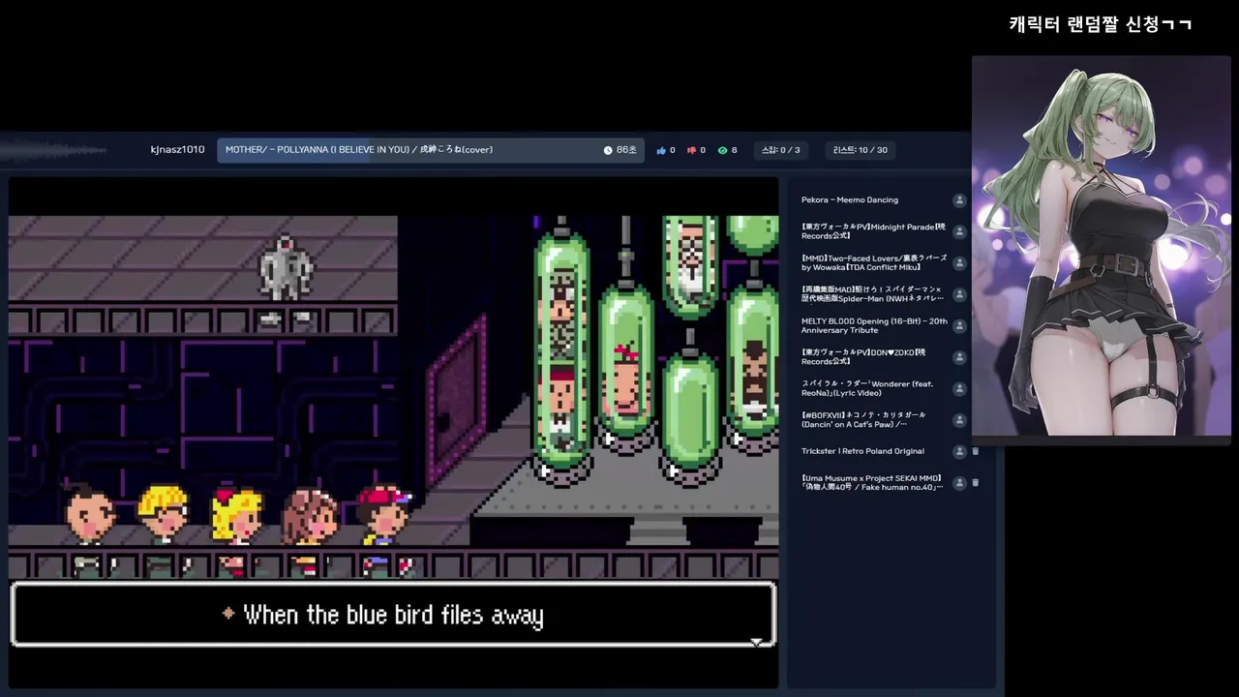1239x697 pixels.
Task: Advance the game dialogue with the small arrow
Action: point(756,642)
